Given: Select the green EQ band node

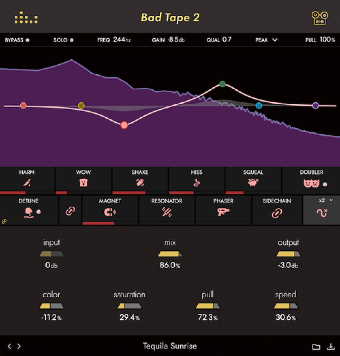Looking at the screenshot, I should pos(222,84).
